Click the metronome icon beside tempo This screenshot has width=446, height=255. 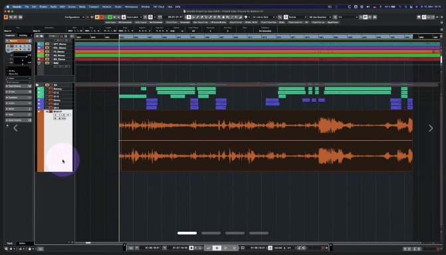tap(271, 248)
